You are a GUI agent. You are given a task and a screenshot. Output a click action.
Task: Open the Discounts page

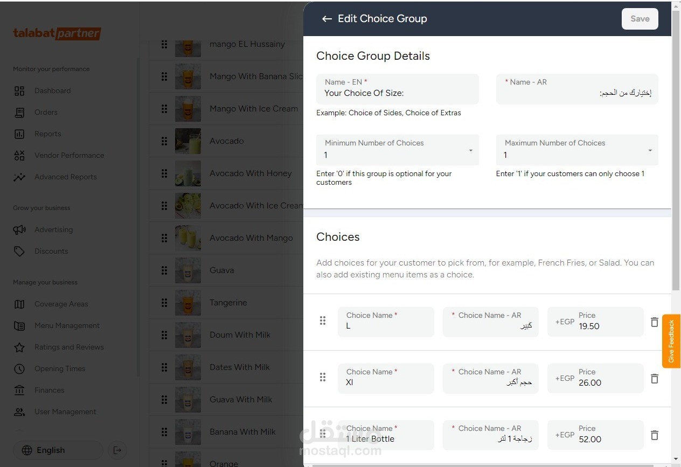(x=51, y=252)
